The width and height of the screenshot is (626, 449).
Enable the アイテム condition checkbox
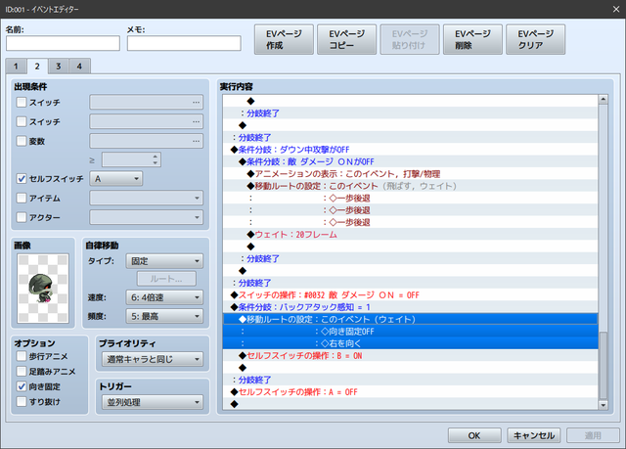pos(22,198)
